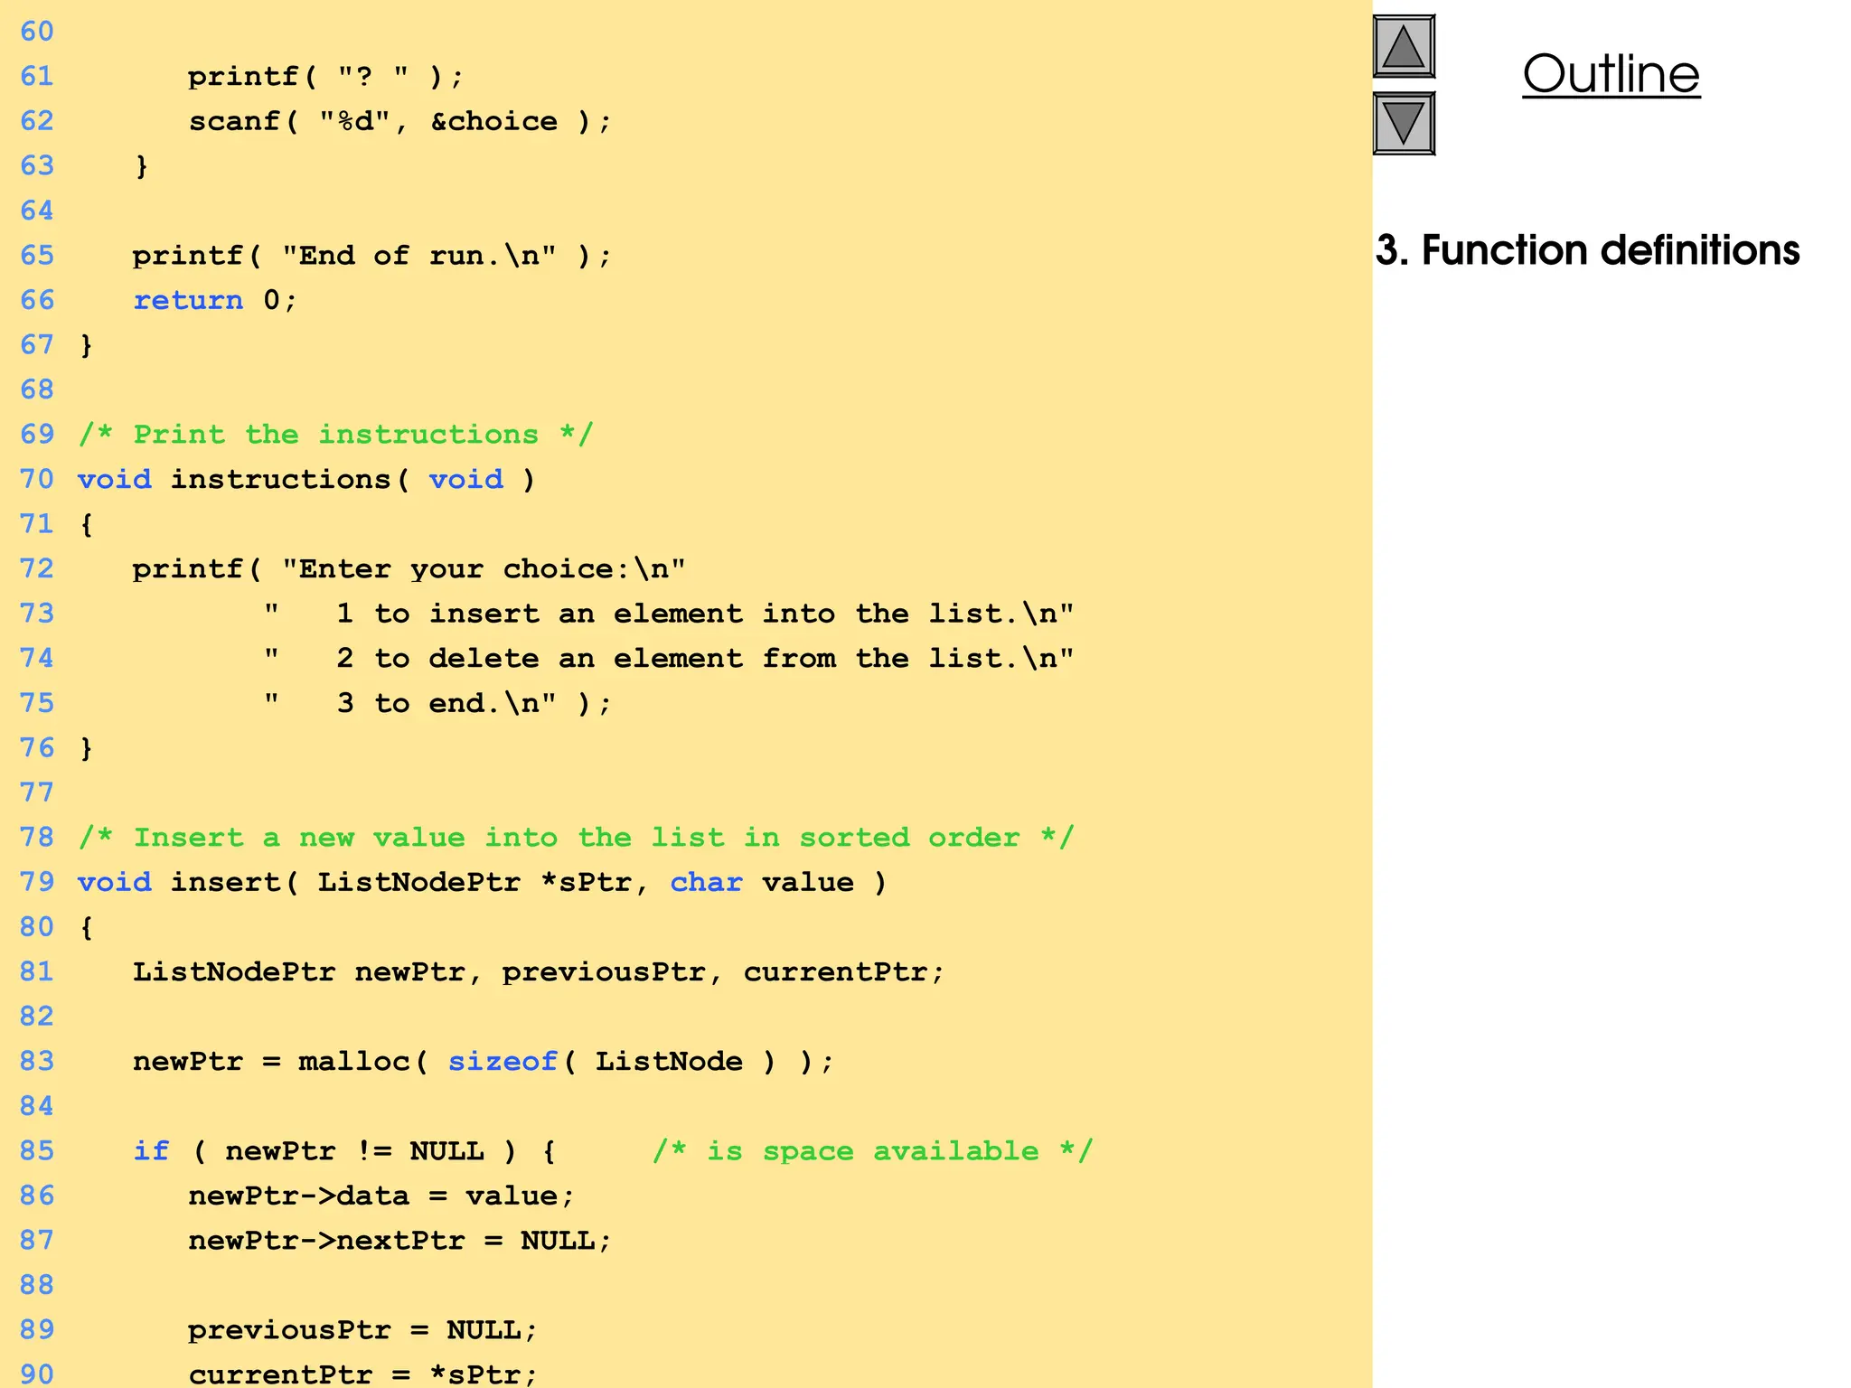
Task: Select 'newPtr->data = value;' line
Action: click(381, 1196)
